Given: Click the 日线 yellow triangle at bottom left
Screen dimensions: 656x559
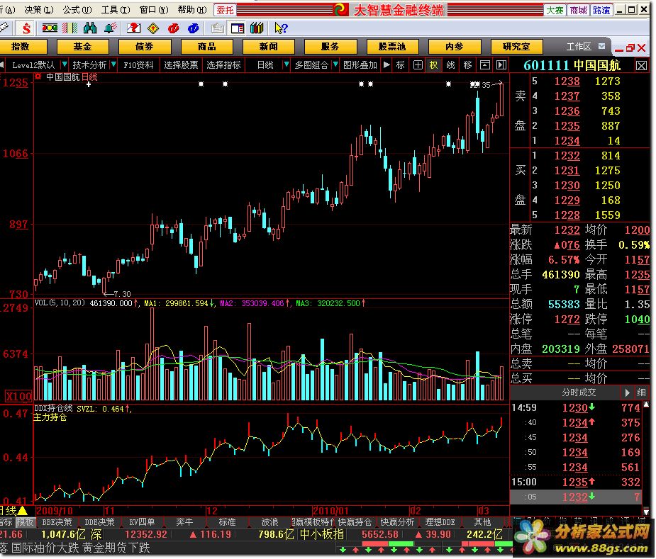Looking at the screenshot, I should 22,511.
